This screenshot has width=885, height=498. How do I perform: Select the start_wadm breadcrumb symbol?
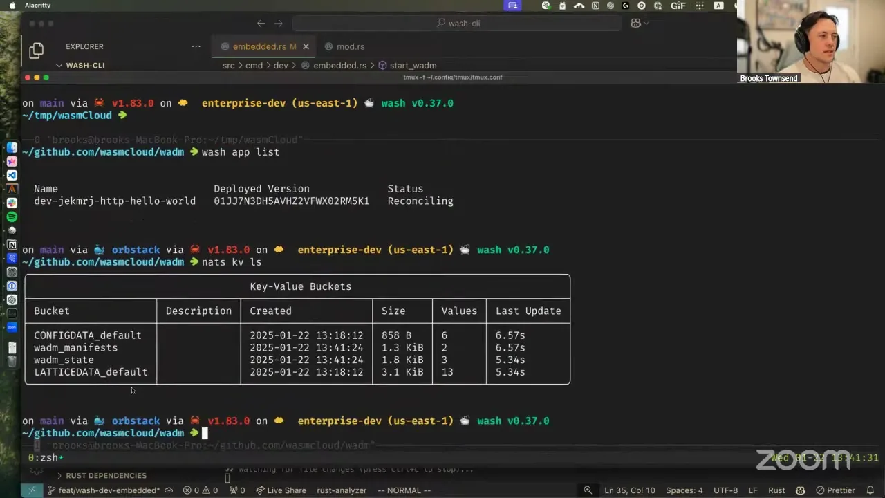[x=407, y=66]
